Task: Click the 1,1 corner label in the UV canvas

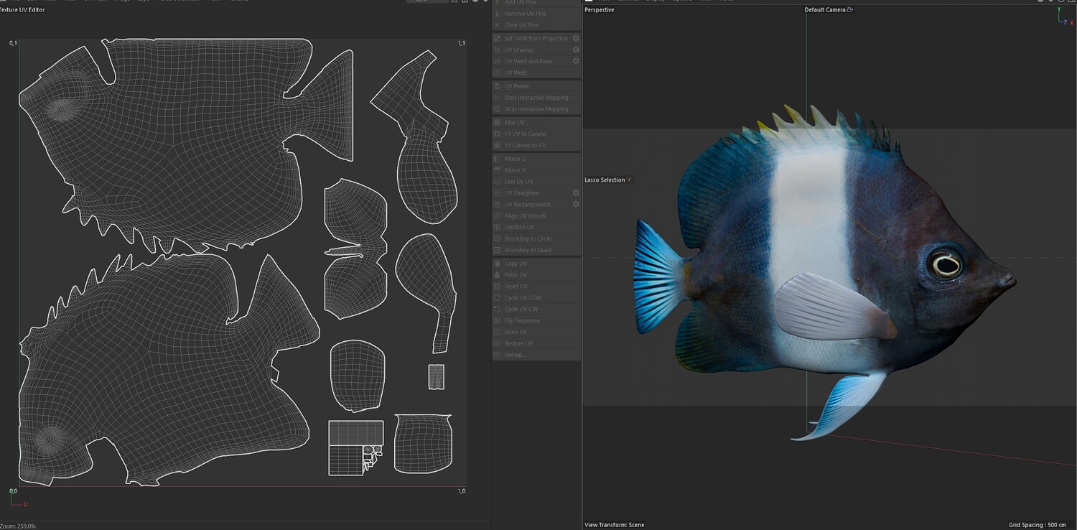Action: [462, 44]
